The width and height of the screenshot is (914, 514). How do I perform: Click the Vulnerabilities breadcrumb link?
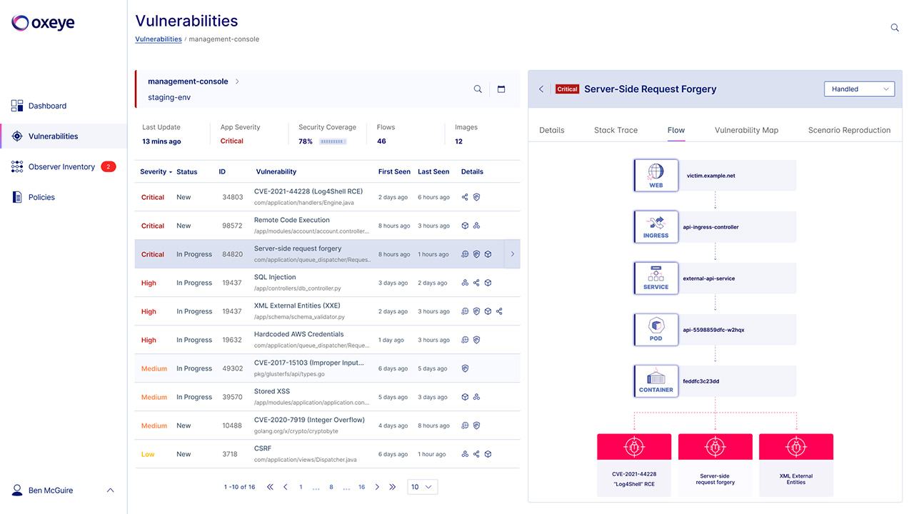pyautogui.click(x=159, y=39)
